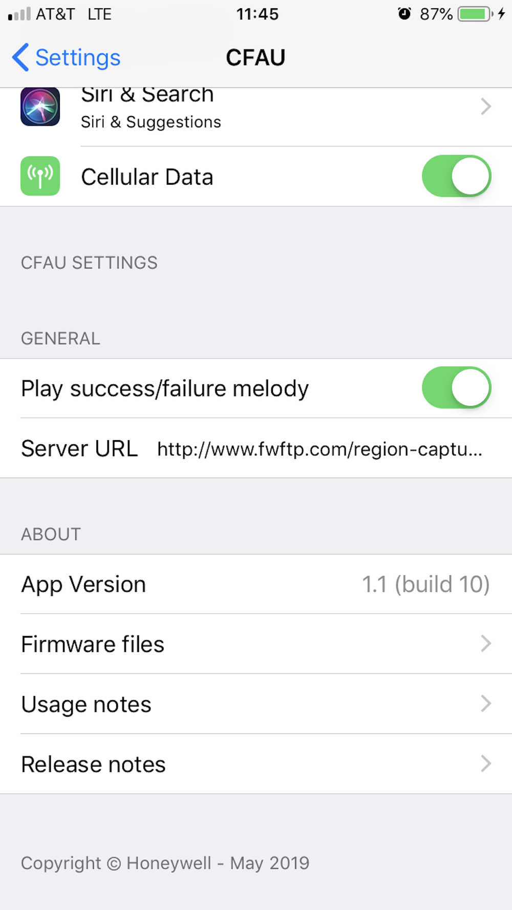Turn off the Cellular Data switch

click(456, 176)
